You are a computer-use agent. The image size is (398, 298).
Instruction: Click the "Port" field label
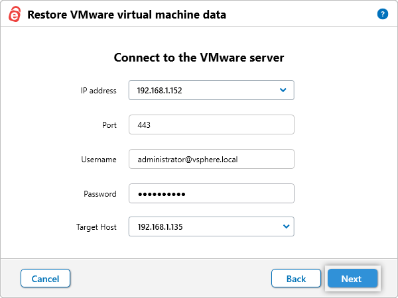[109, 125]
